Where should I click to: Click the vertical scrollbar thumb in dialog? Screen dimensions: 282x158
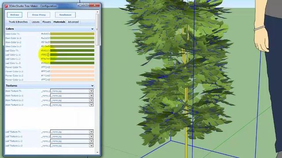pyautogui.click(x=97, y=29)
